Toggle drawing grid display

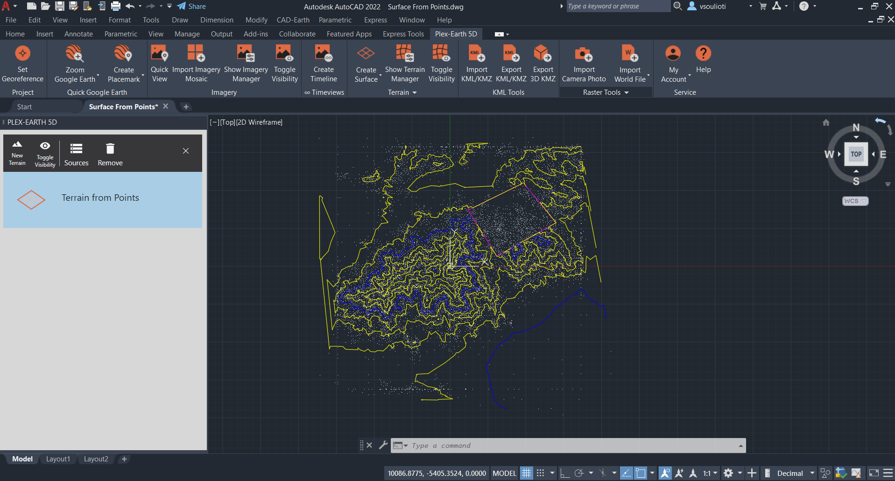(x=526, y=473)
